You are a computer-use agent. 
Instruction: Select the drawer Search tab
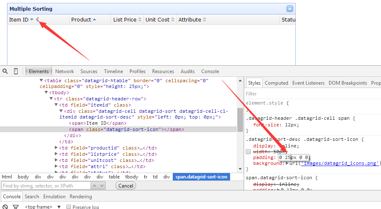[32, 196]
